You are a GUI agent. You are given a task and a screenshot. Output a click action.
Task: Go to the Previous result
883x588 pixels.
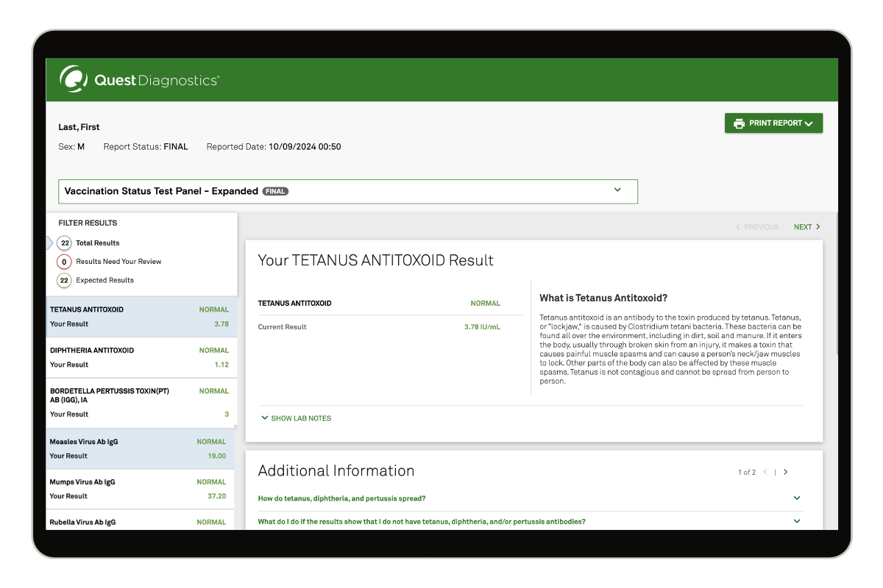pos(756,227)
